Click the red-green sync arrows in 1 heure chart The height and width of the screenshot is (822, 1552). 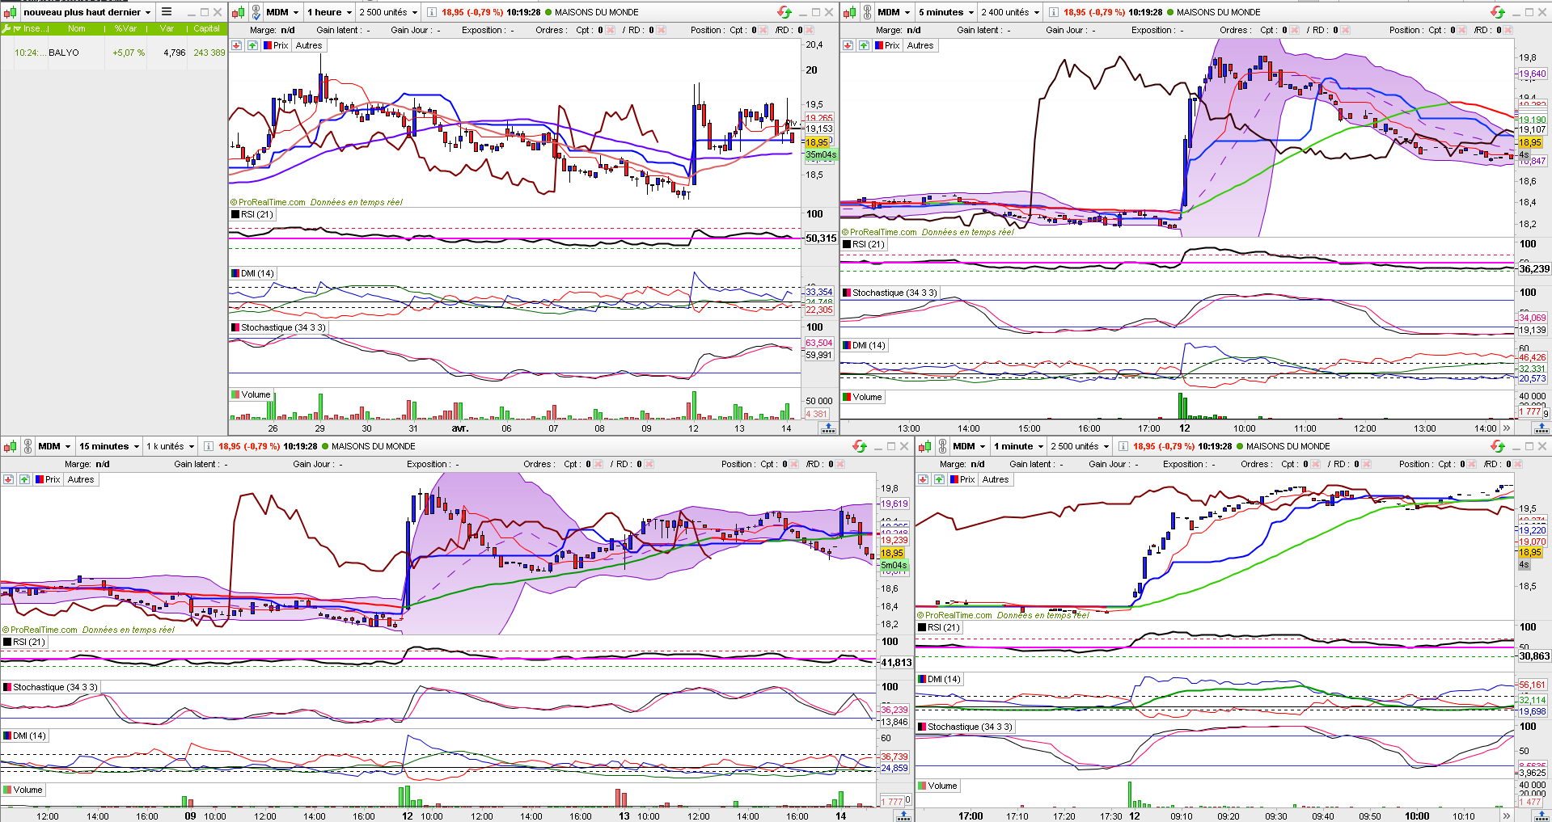click(784, 12)
